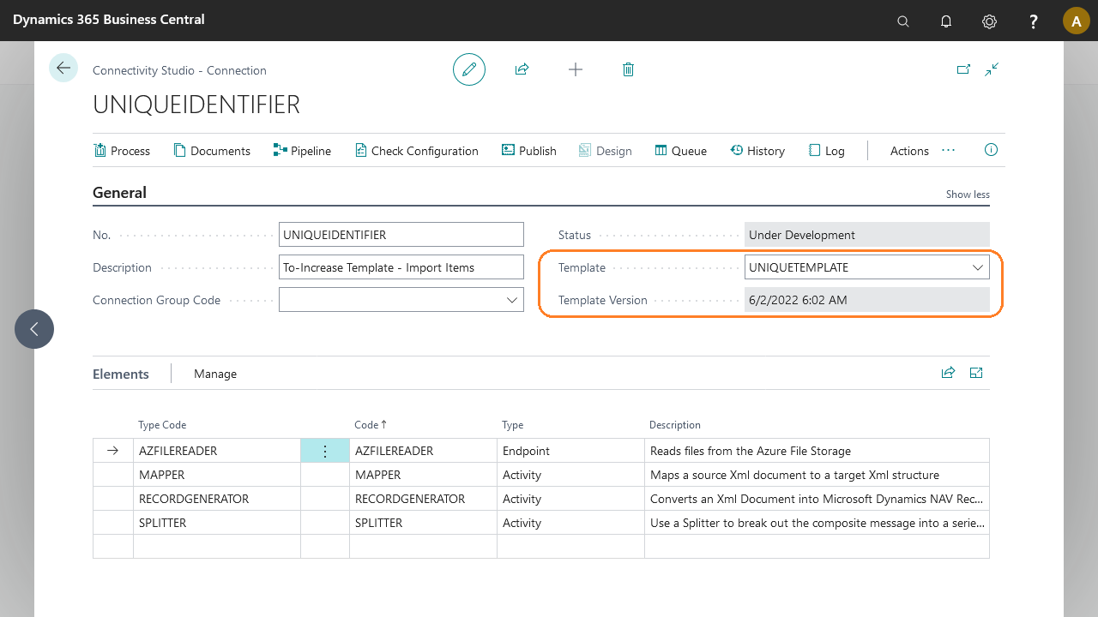Open the user account avatar A
The height and width of the screenshot is (617, 1098).
1077,21
